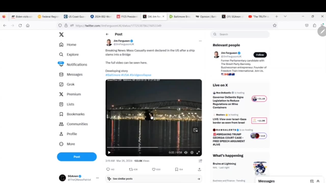Expand the More menu in sidebar

pos(67,144)
